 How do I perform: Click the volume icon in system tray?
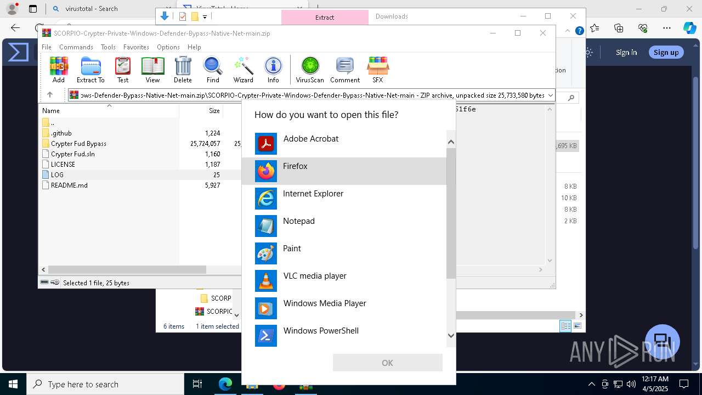pyautogui.click(x=631, y=384)
